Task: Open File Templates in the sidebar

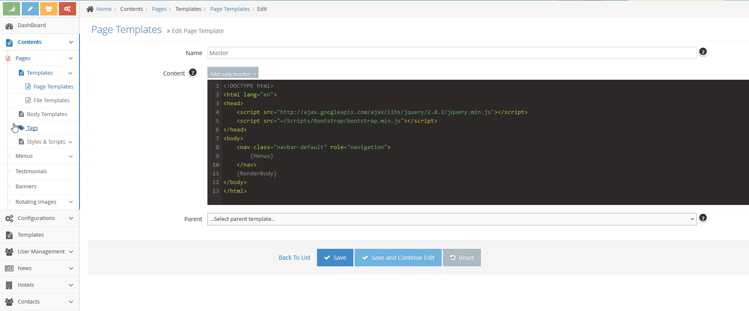Action: 51,101
